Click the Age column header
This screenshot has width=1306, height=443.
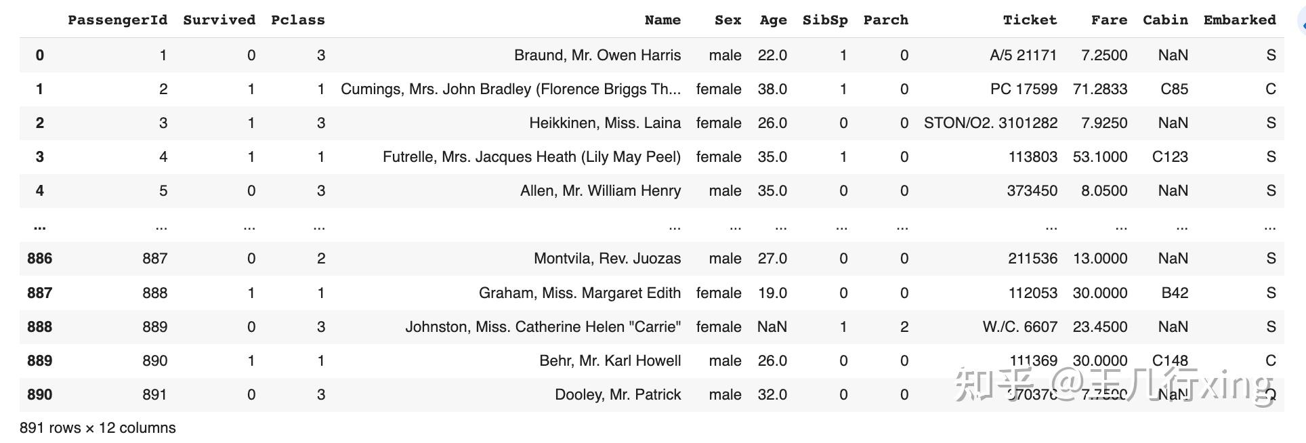[x=774, y=20]
